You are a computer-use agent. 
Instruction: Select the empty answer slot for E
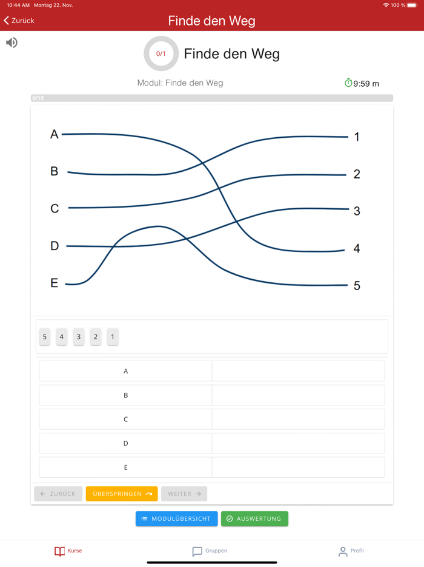[298, 467]
